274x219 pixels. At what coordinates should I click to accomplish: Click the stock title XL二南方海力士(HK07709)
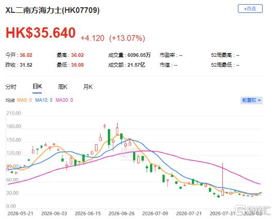tap(53, 10)
